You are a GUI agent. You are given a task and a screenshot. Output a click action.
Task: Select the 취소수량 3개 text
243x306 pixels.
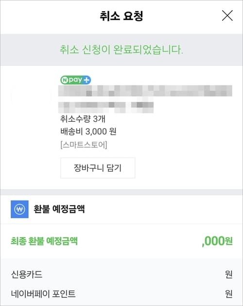[83, 119]
